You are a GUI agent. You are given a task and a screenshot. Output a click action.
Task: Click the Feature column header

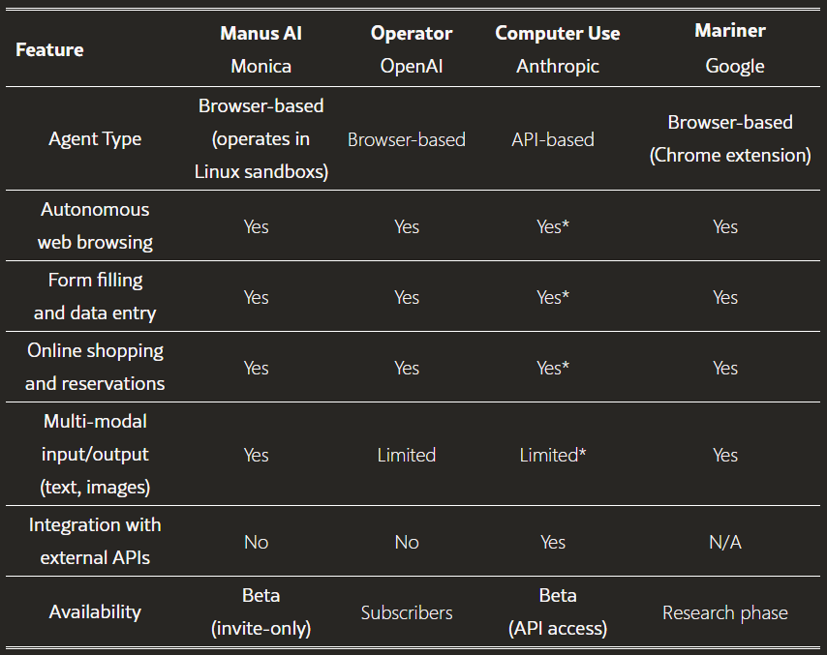(49, 49)
